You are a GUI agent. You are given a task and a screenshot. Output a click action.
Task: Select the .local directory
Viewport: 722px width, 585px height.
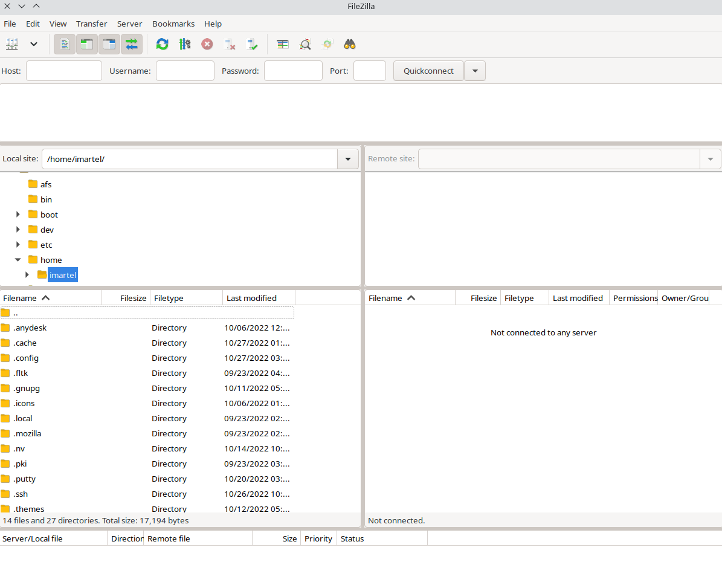147,419
